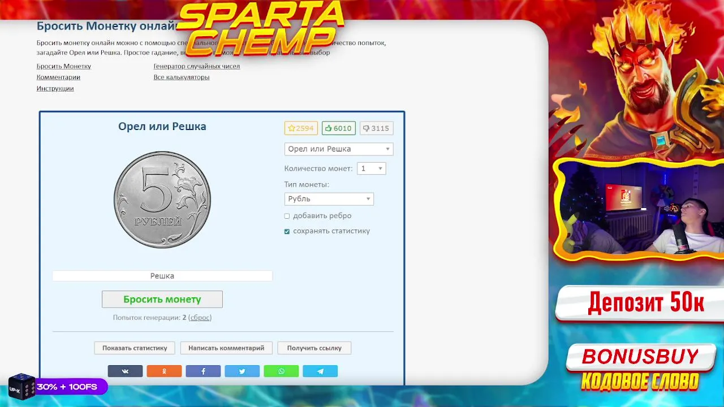Expand the "Рубль" coin type dropdown
The image size is (724, 407).
(x=329, y=199)
